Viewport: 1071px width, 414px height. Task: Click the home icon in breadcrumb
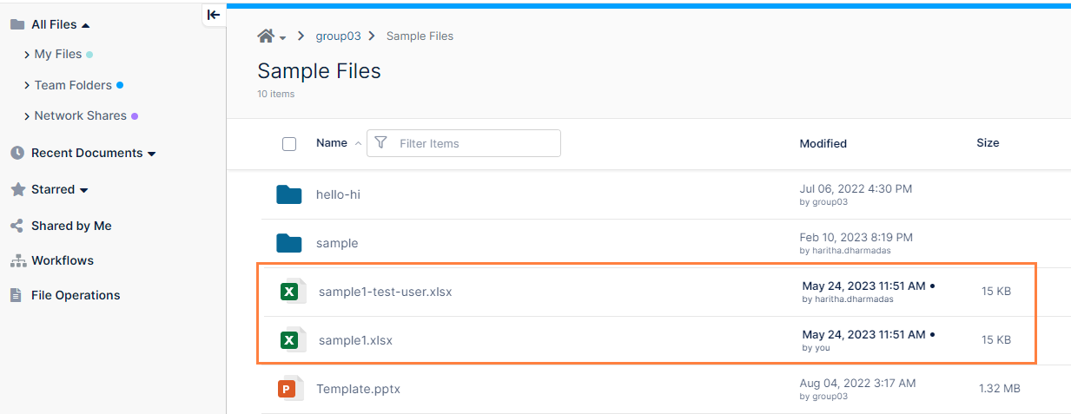point(267,36)
